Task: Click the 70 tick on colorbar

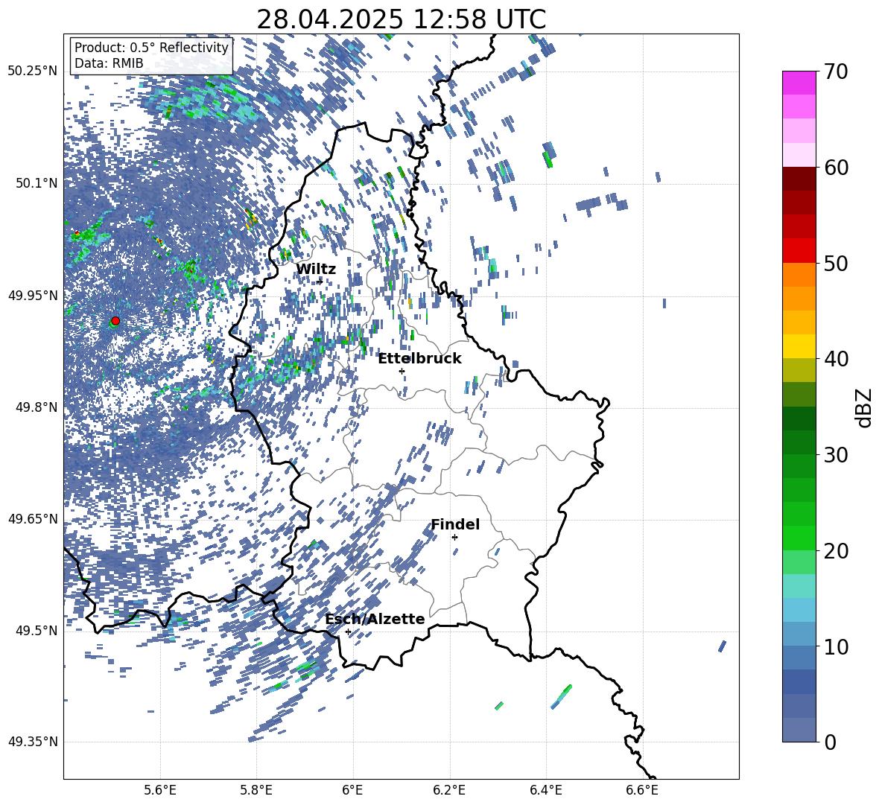Action: [836, 72]
